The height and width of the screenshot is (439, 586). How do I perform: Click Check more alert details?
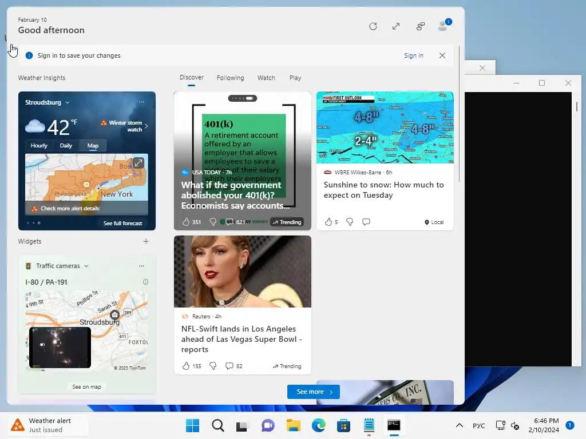tap(70, 208)
